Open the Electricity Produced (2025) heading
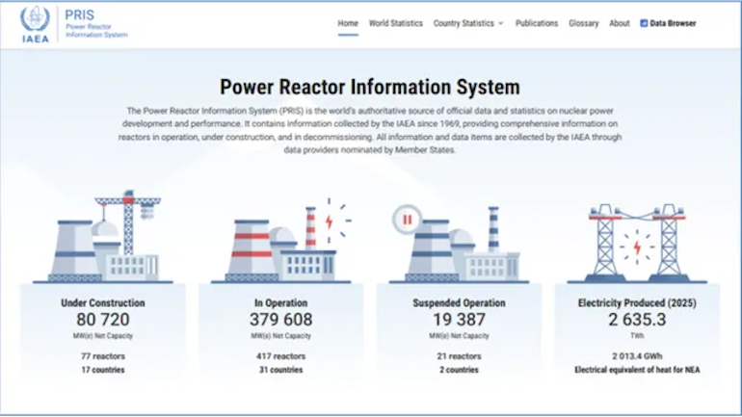This screenshot has width=742, height=417. pos(637,303)
